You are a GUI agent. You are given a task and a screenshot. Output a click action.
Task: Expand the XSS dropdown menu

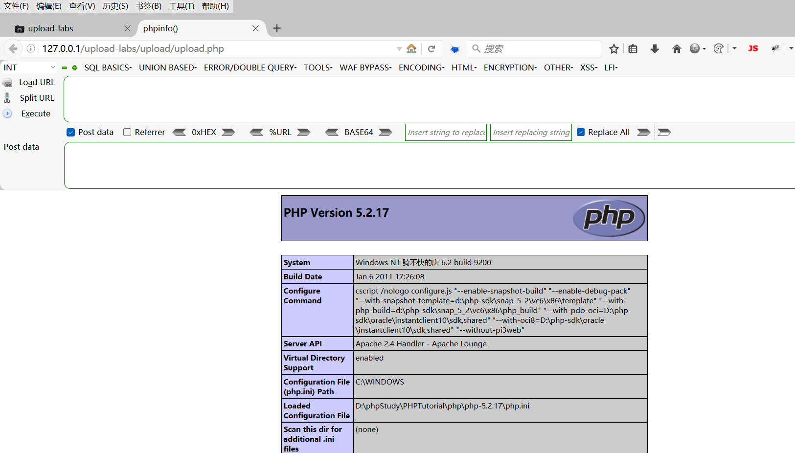click(589, 68)
